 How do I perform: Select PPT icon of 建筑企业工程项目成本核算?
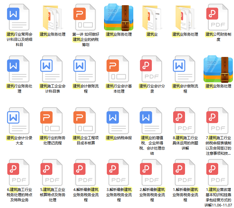click(x=85, y=121)
